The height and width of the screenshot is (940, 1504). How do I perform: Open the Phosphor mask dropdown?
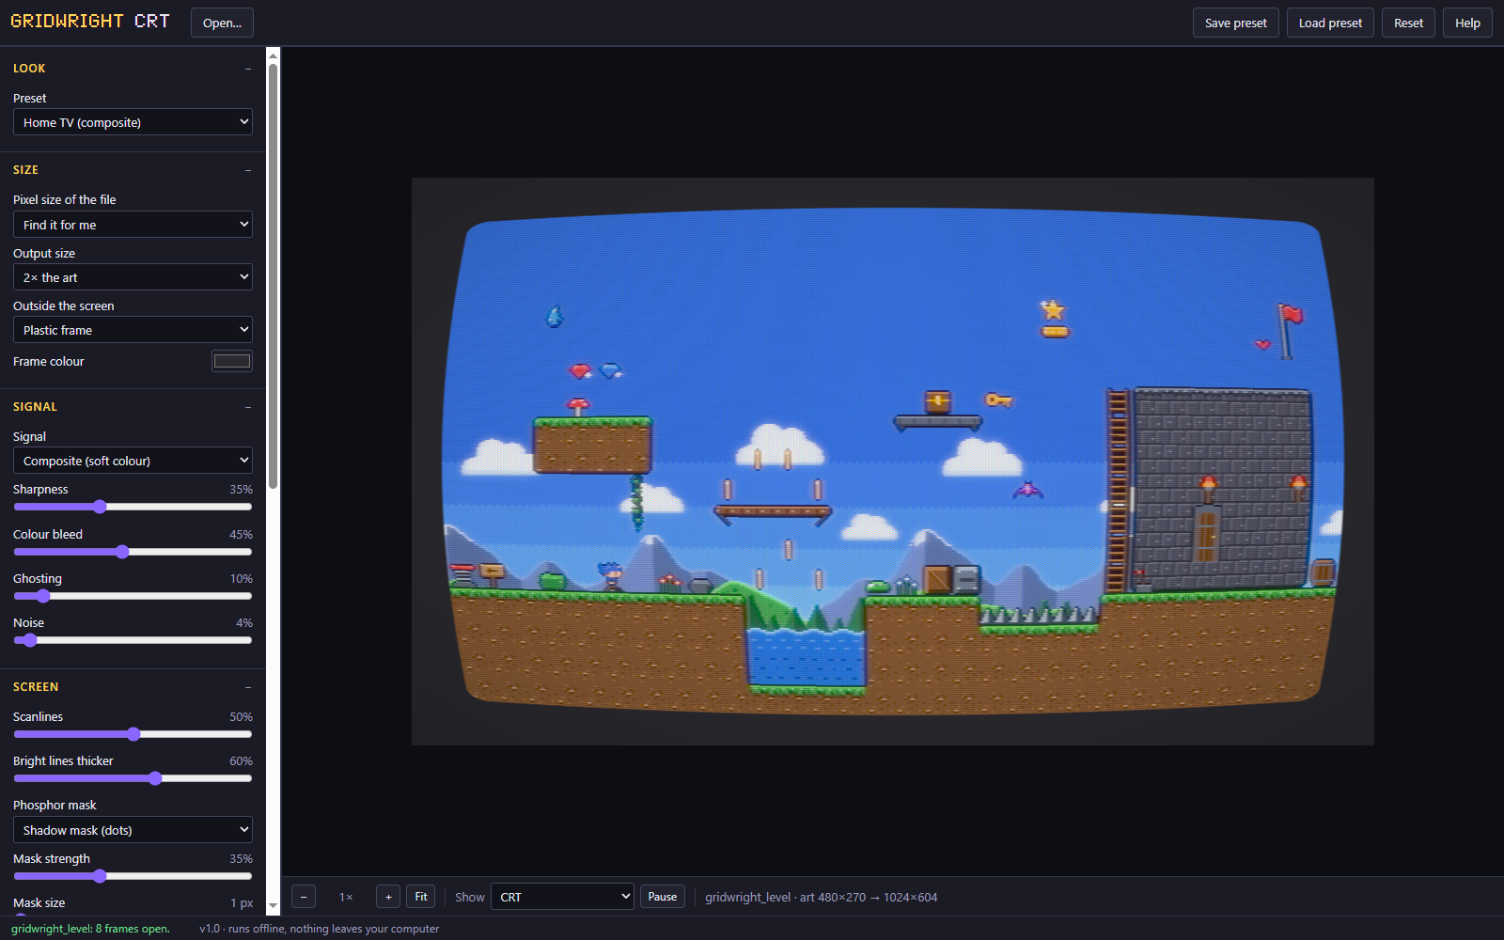pos(133,830)
